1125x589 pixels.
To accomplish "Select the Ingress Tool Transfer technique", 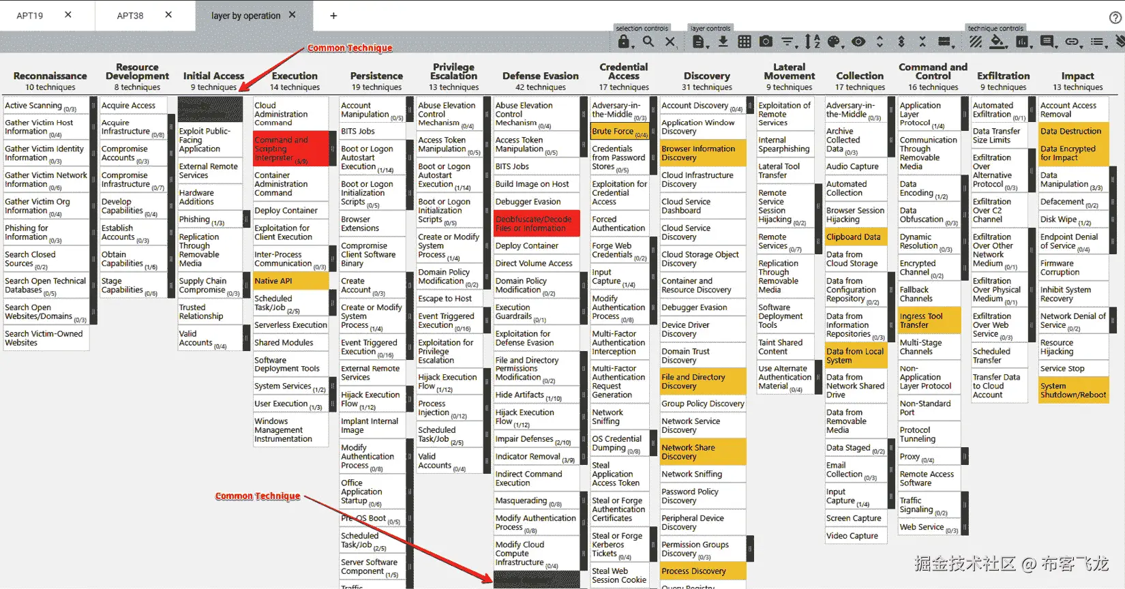I will coord(929,320).
